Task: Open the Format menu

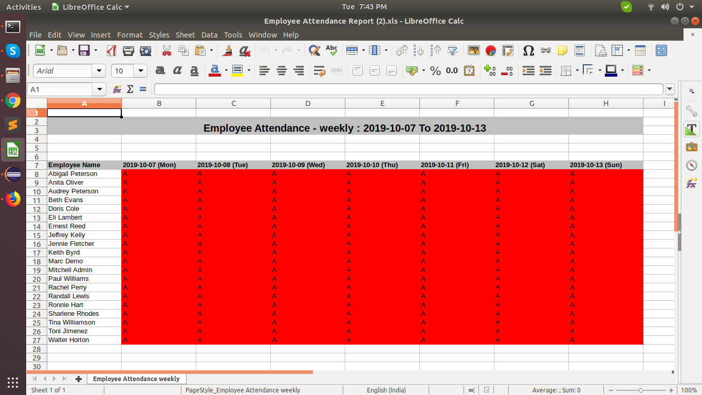Action: click(130, 35)
